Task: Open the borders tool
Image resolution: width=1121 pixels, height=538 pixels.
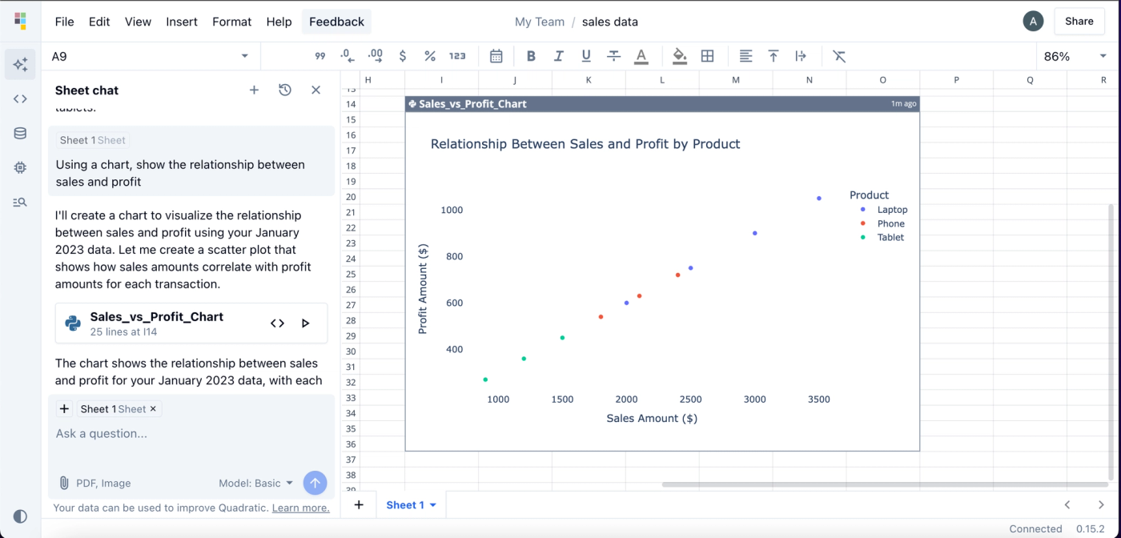Action: point(707,56)
